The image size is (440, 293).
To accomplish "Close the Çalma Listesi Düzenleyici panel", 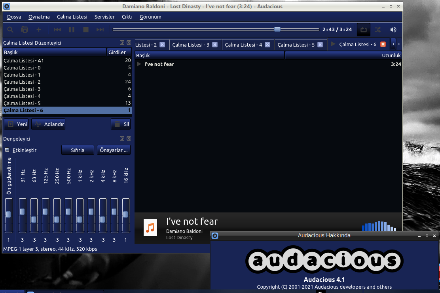I will pyautogui.click(x=129, y=43).
